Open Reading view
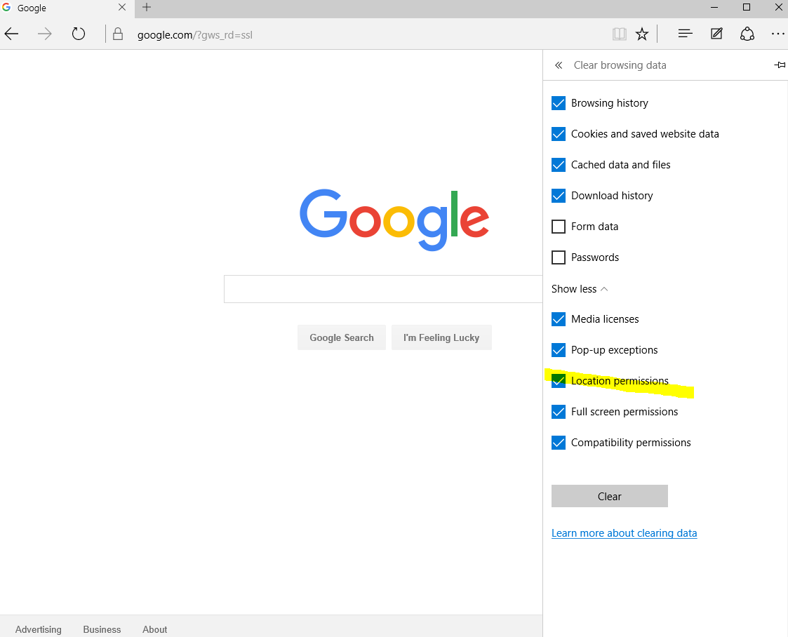Viewport: 788px width, 637px height. click(619, 33)
